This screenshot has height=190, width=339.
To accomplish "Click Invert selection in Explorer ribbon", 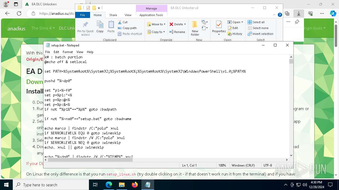I will click(260, 34).
